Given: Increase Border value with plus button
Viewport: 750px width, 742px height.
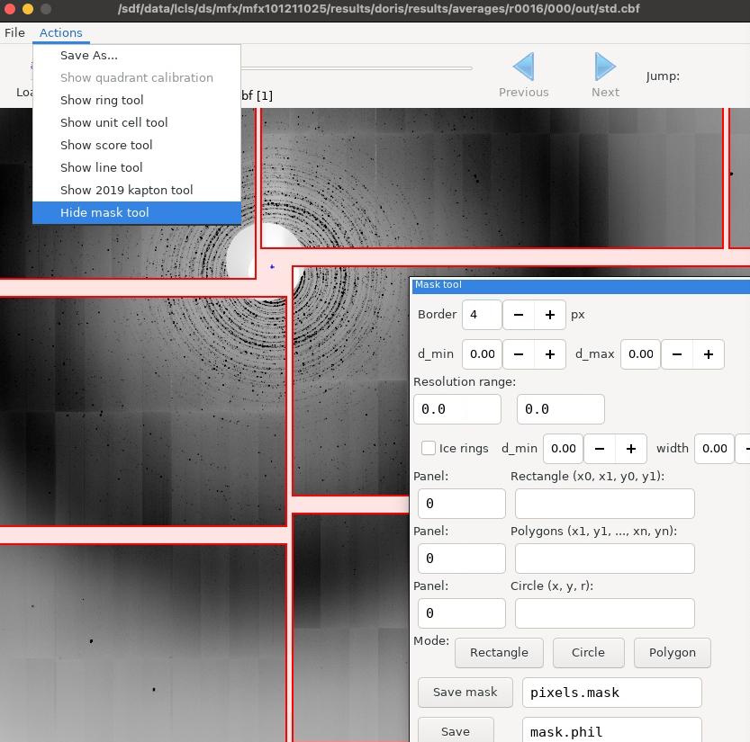Looking at the screenshot, I should pyautogui.click(x=550, y=315).
